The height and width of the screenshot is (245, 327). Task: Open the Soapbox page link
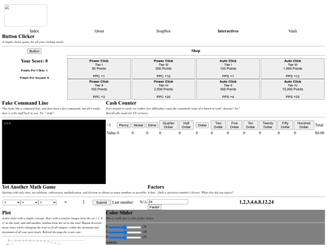click(x=163, y=31)
